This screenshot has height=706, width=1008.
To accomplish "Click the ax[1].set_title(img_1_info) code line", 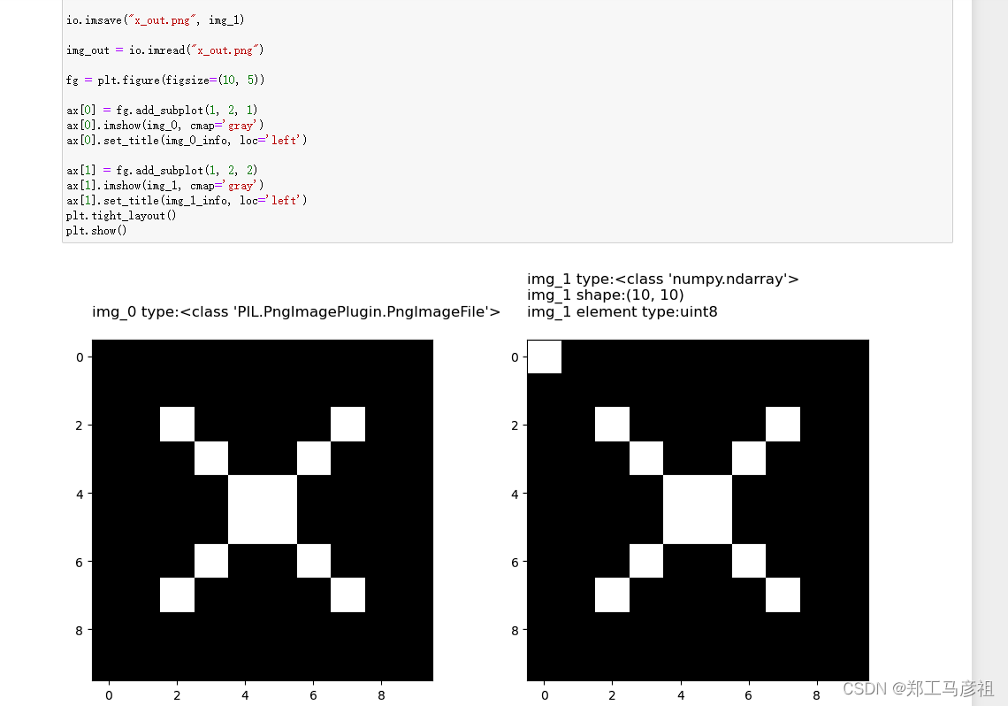I will click(187, 201).
